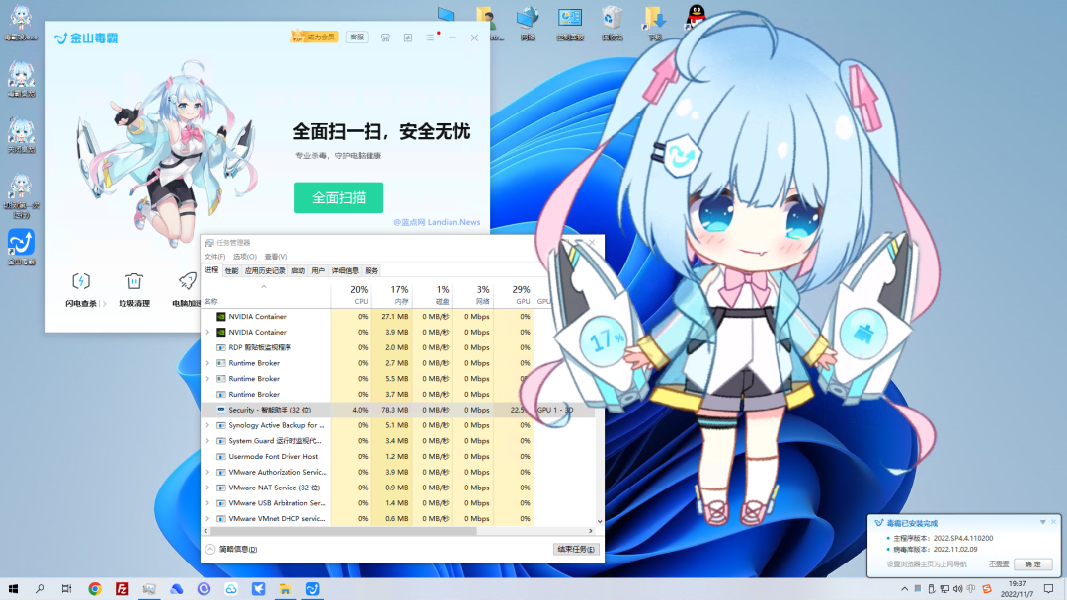Click the 客服 support button

click(357, 37)
